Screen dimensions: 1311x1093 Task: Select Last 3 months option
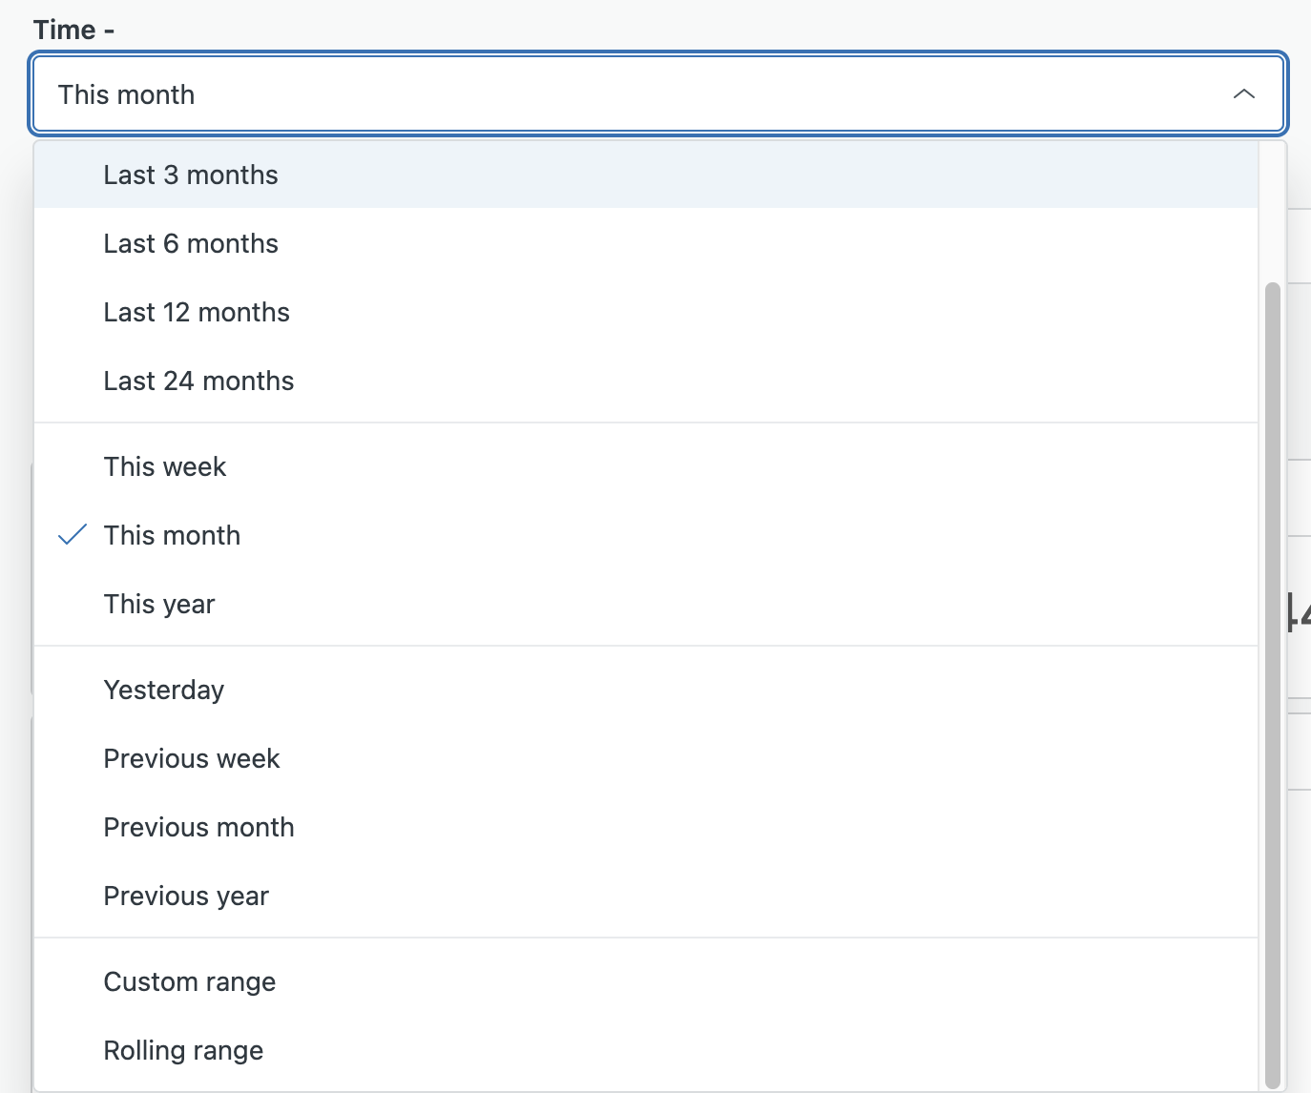coord(191,175)
